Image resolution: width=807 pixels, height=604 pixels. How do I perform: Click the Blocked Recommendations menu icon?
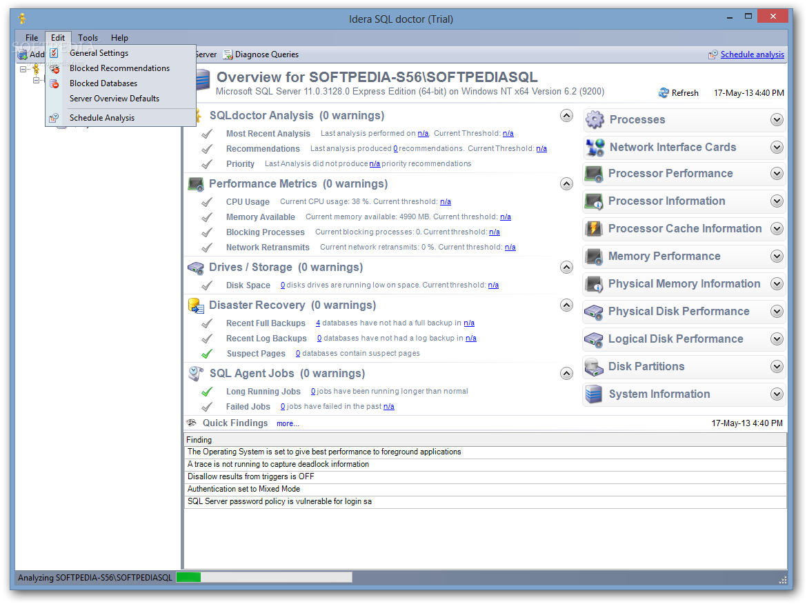[x=54, y=68]
